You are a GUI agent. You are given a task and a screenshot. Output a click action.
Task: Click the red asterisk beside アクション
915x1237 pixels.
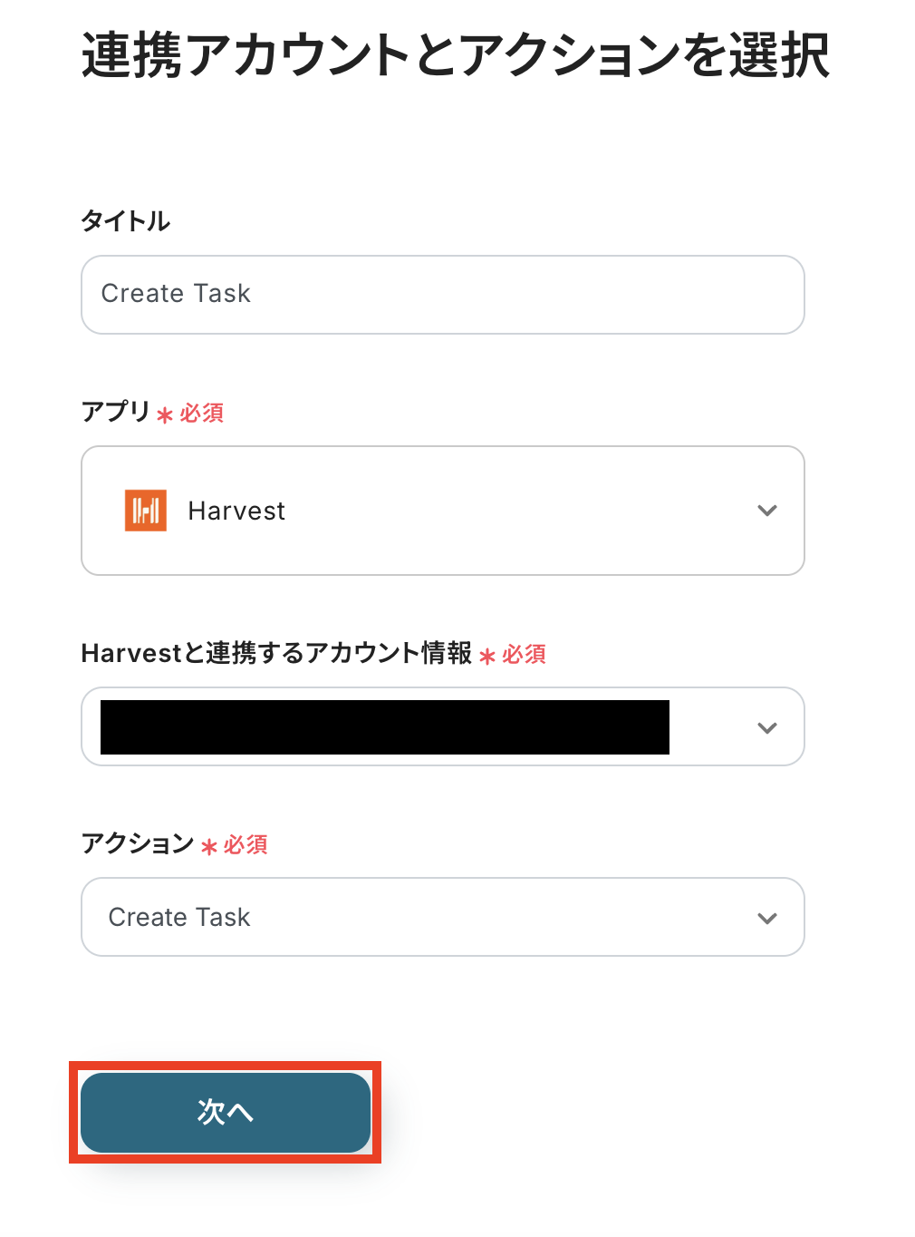coord(209,847)
